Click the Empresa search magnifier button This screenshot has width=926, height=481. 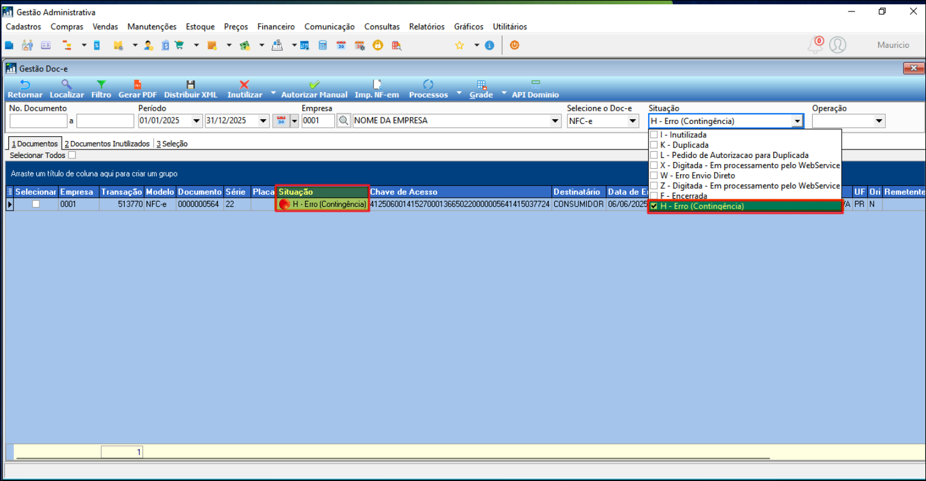pos(343,121)
